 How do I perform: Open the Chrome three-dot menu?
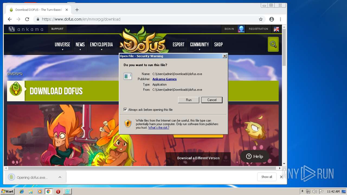(280, 19)
